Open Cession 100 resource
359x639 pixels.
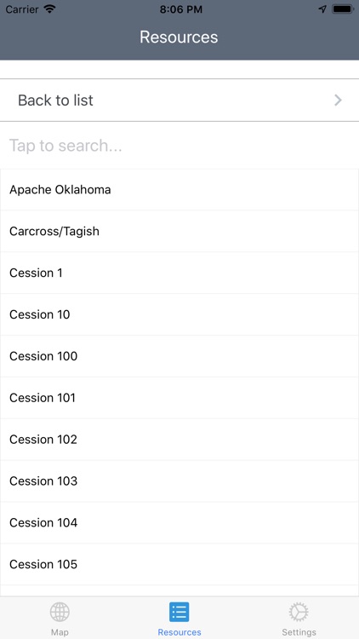tap(179, 356)
